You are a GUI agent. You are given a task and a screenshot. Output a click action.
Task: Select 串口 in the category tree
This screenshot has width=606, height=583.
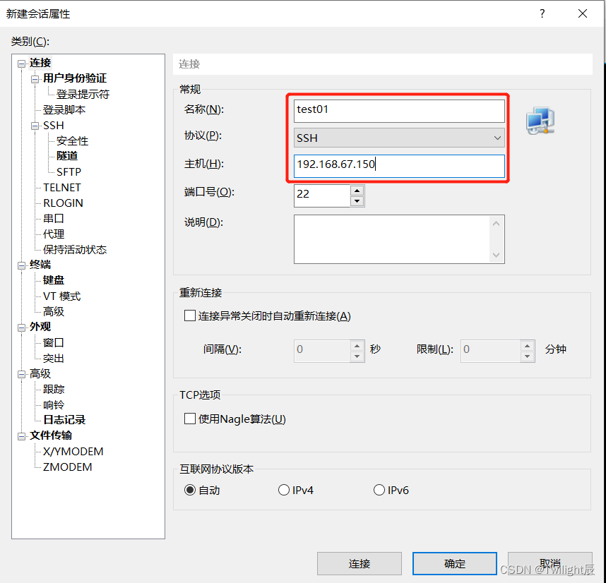pyautogui.click(x=54, y=219)
